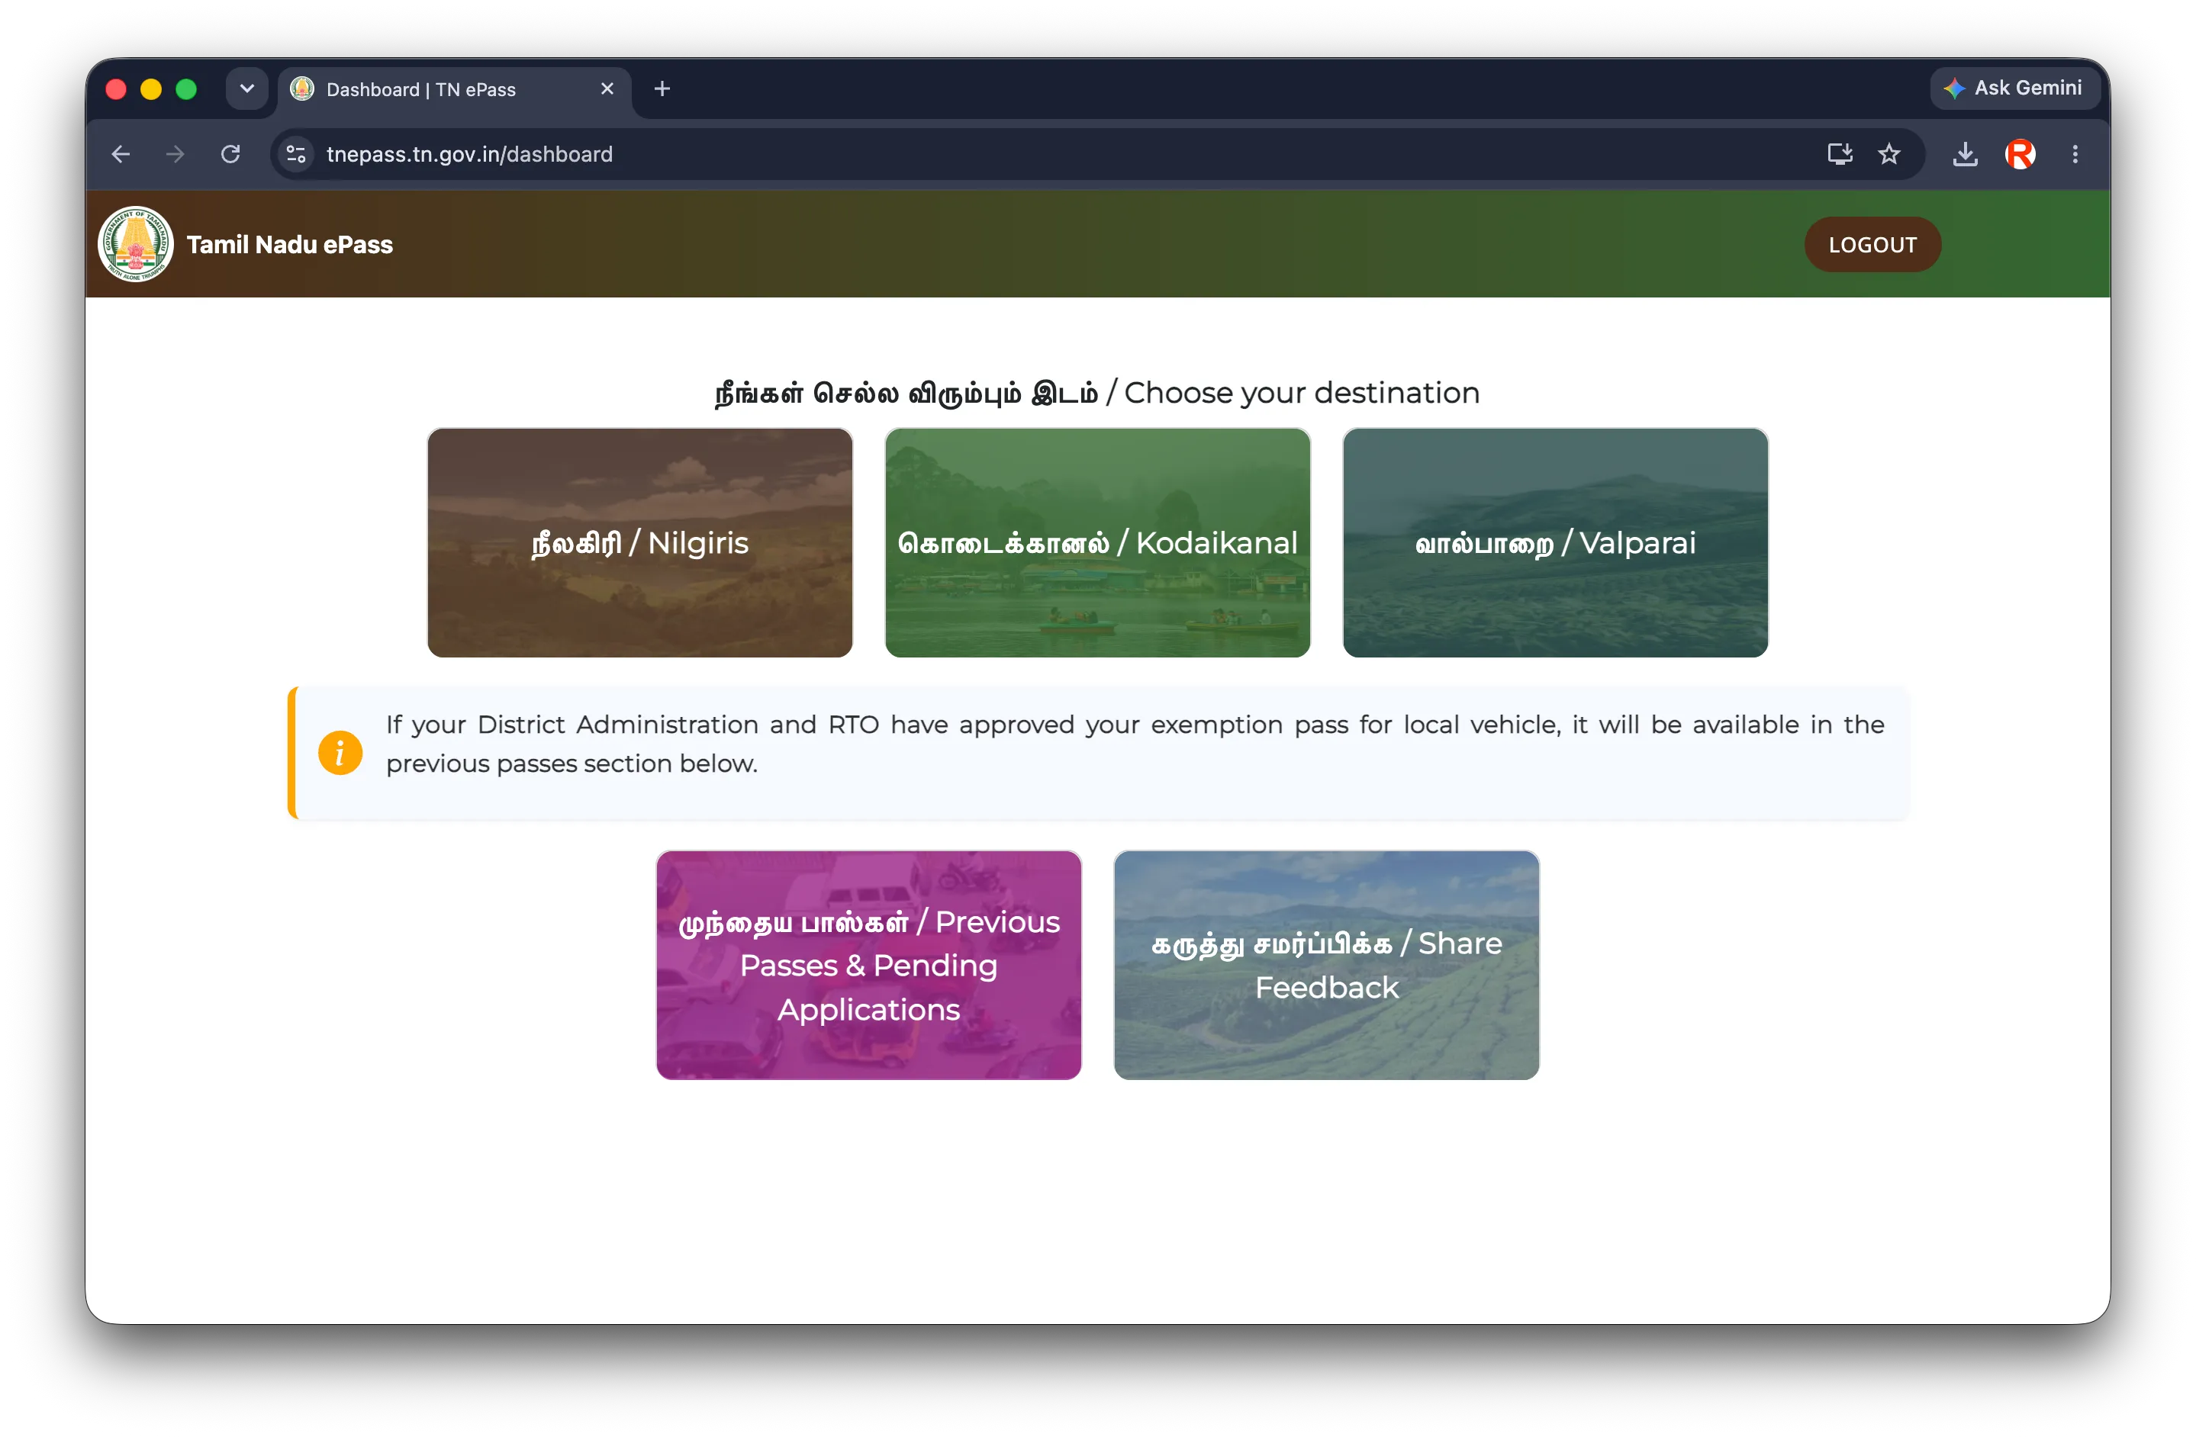
Task: Choose the Valparai destination card
Action: (x=1555, y=542)
